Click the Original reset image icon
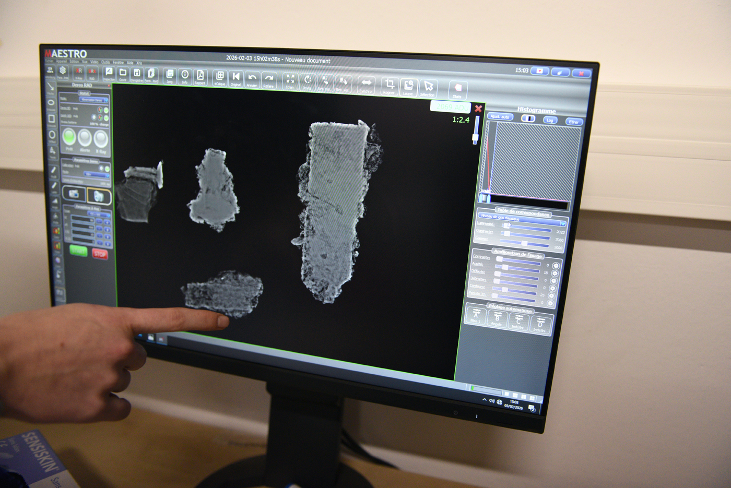The image size is (731, 488). click(x=236, y=78)
